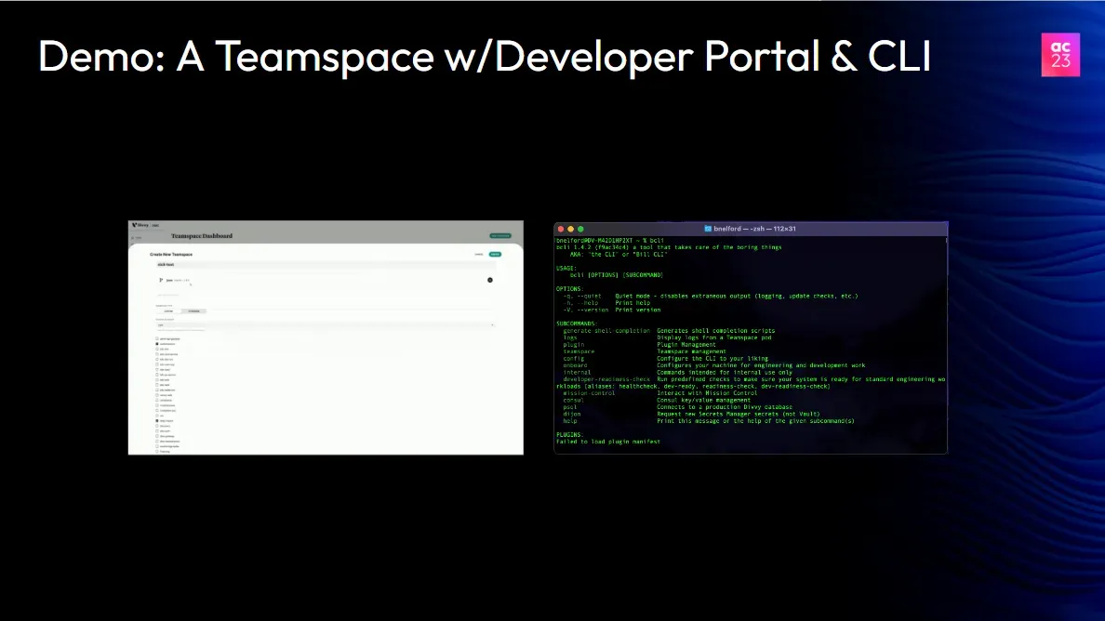Submit the Create New Teamspace form with the green button
This screenshot has width=1105, height=621.
tap(496, 254)
